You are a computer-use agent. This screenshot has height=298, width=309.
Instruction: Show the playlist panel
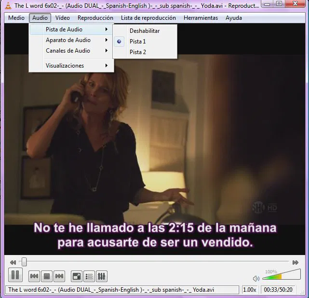[x=89, y=276]
